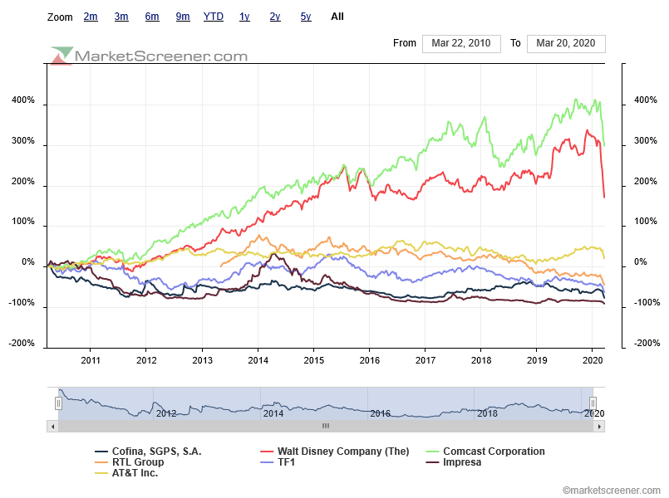669x498 pixels.
Task: Click the right -200% axis label
Action: point(647,344)
